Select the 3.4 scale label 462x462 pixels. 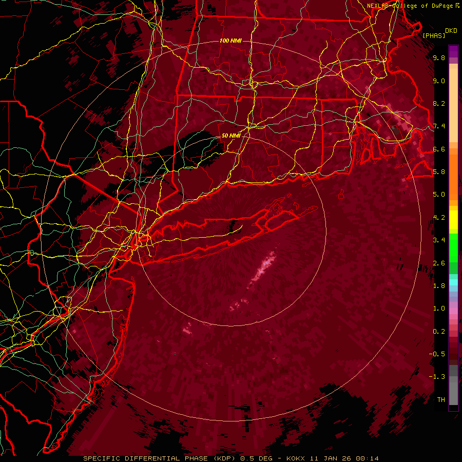439,240
